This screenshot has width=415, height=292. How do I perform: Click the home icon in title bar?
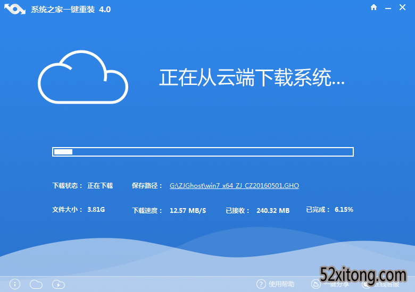(373, 7)
